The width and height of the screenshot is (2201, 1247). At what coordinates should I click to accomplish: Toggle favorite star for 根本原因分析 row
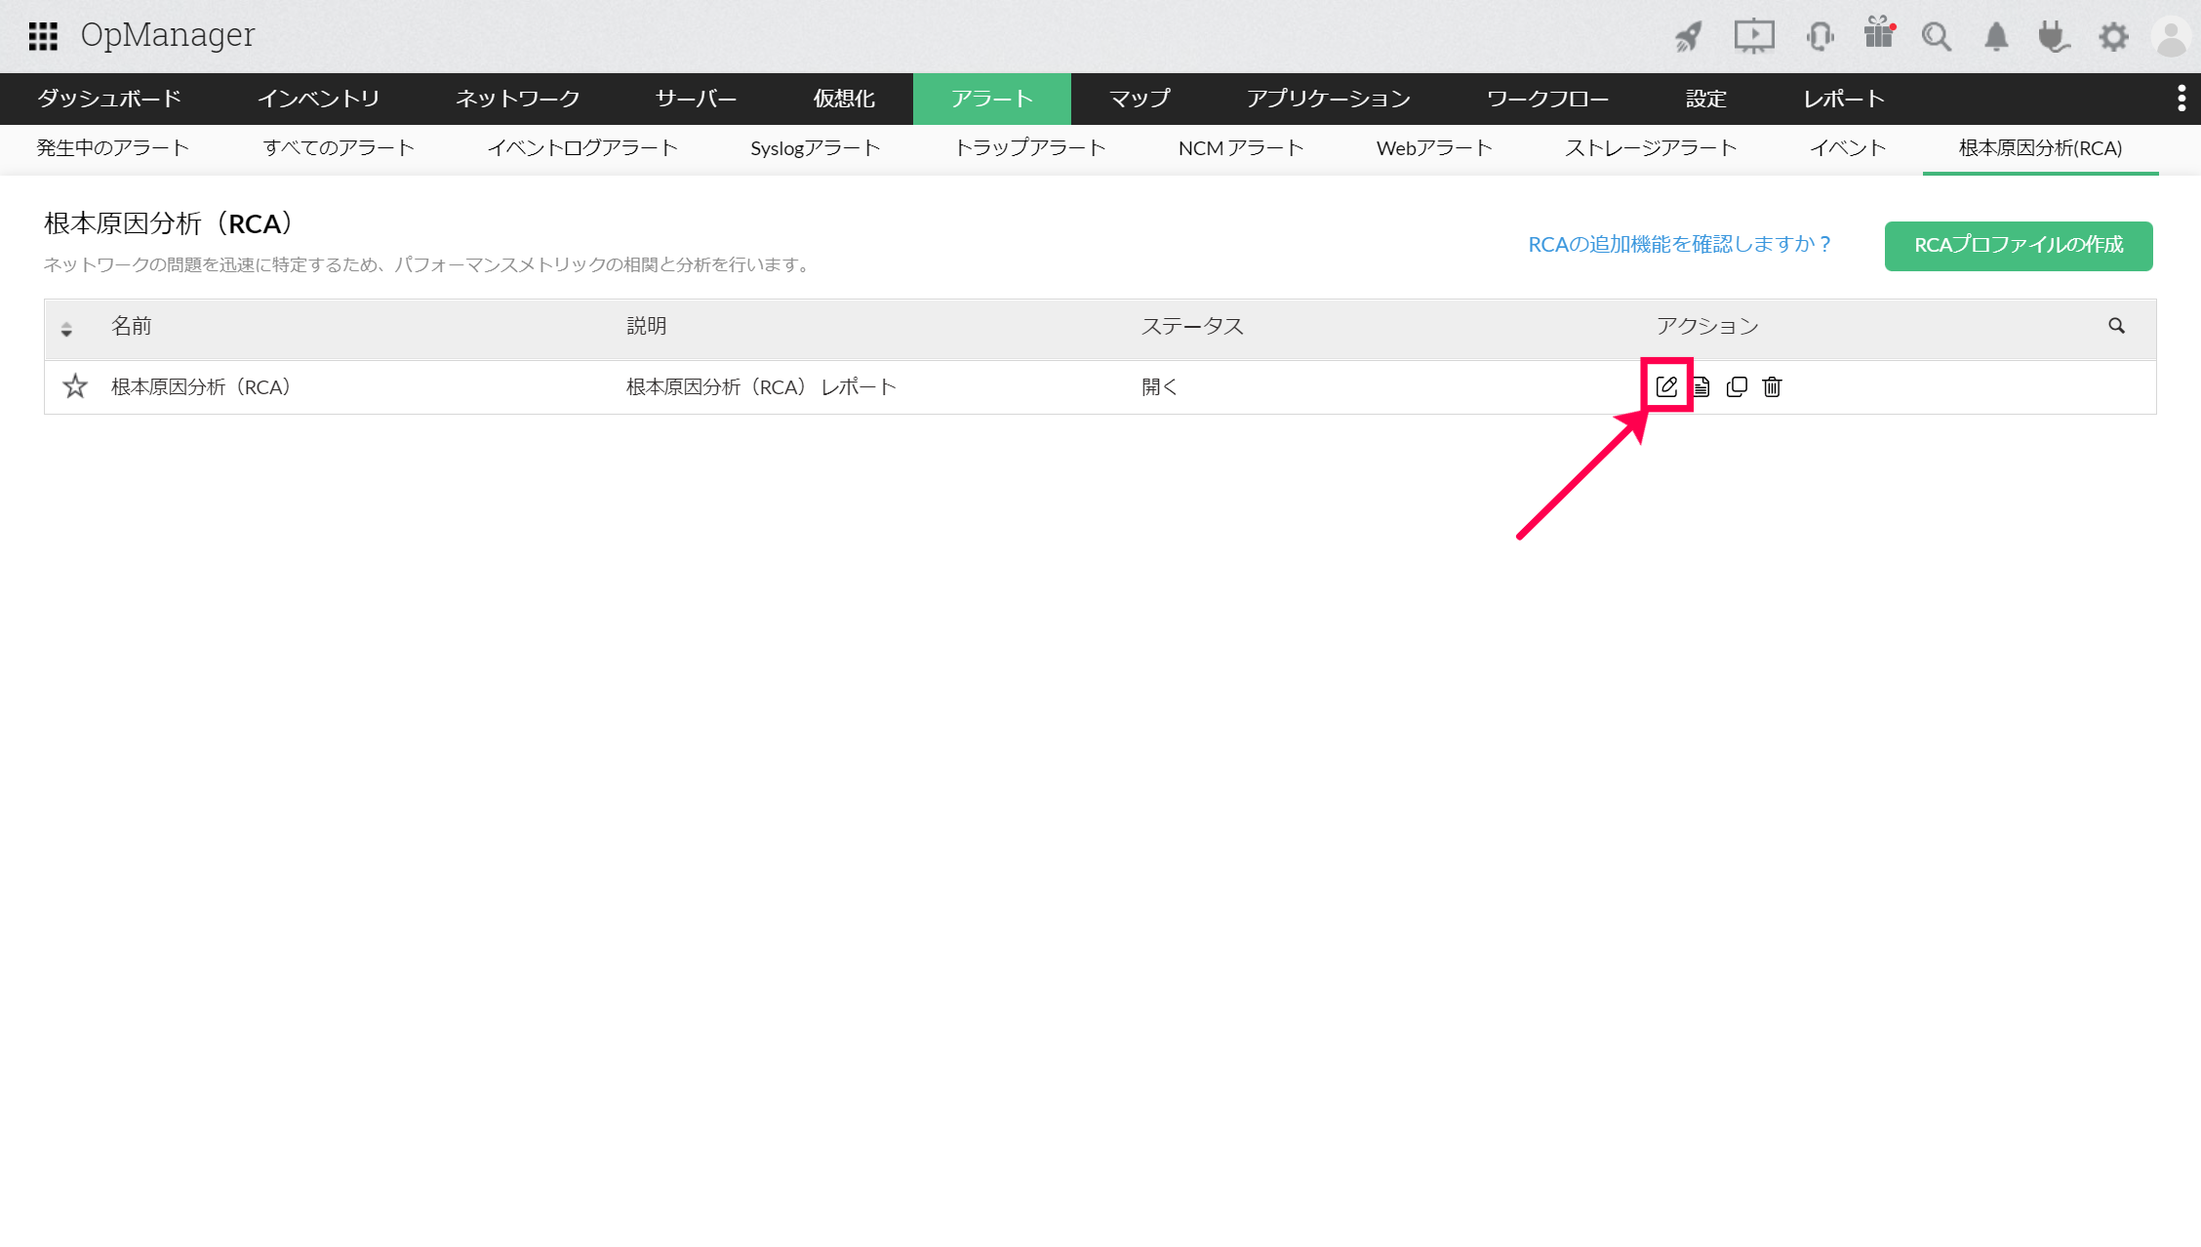(75, 386)
